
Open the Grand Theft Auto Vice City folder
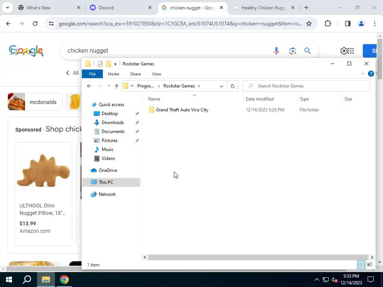pyautogui.click(x=182, y=110)
